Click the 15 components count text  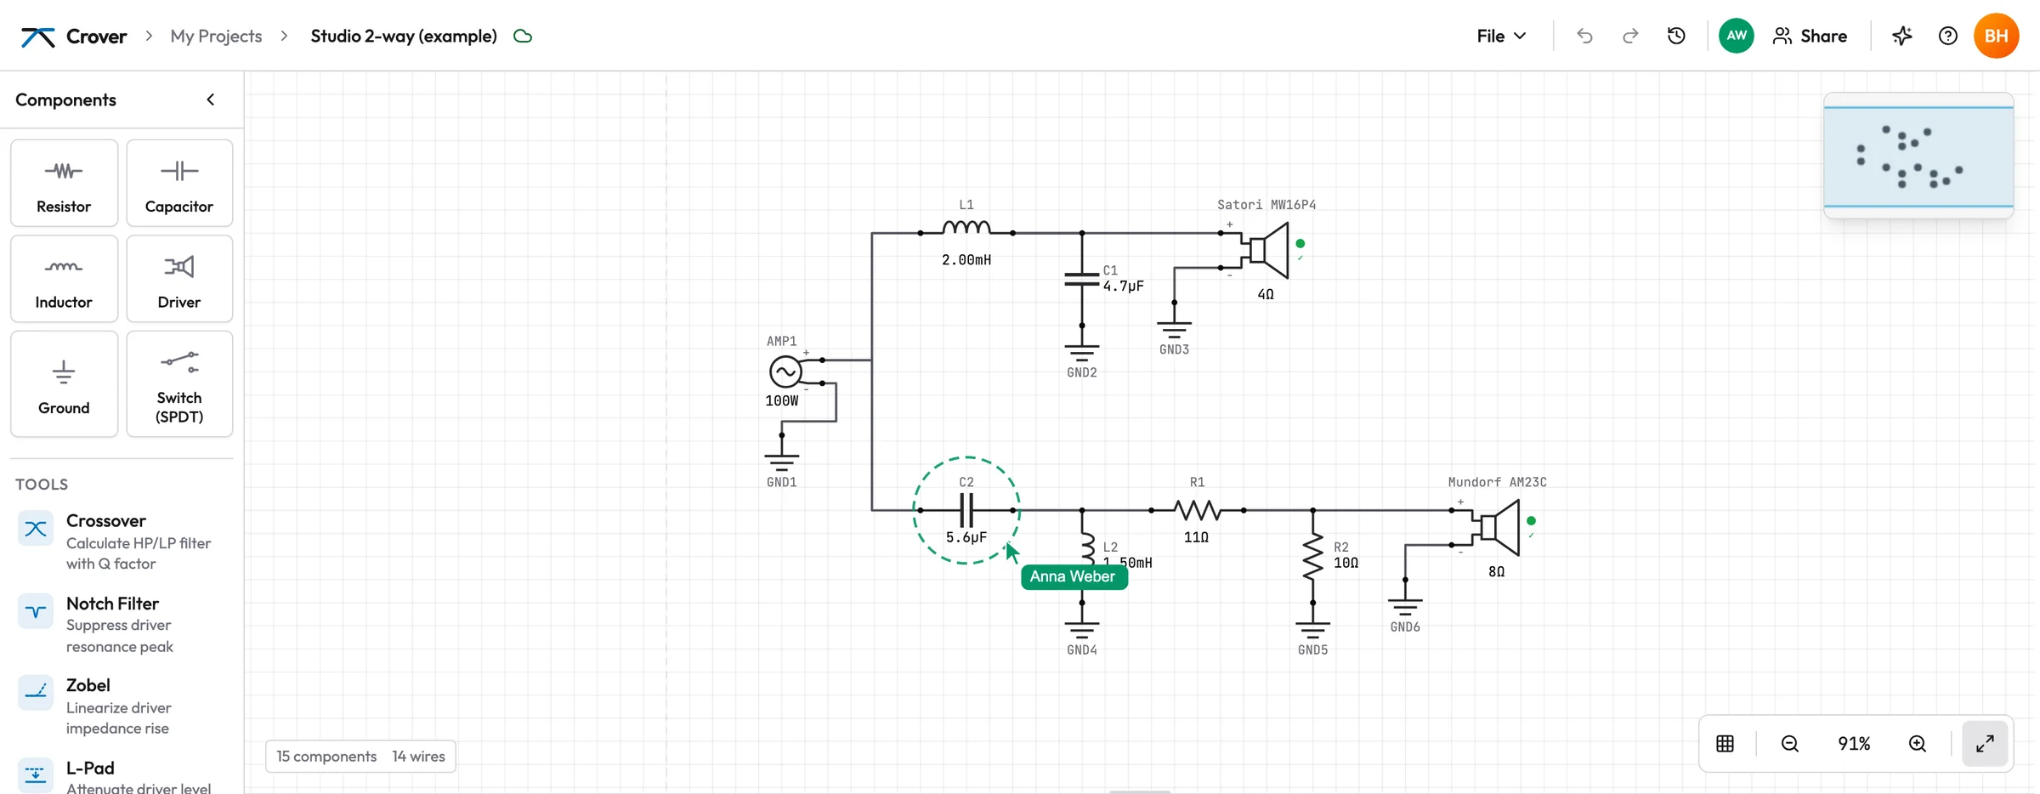point(326,757)
